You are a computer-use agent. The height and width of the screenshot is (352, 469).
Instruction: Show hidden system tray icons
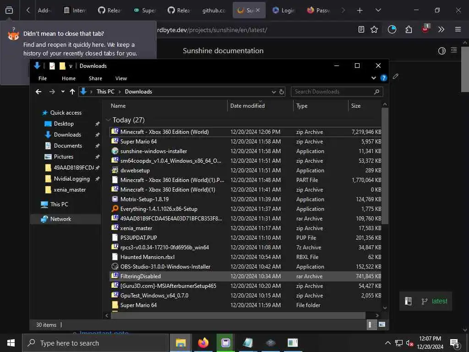(x=387, y=343)
